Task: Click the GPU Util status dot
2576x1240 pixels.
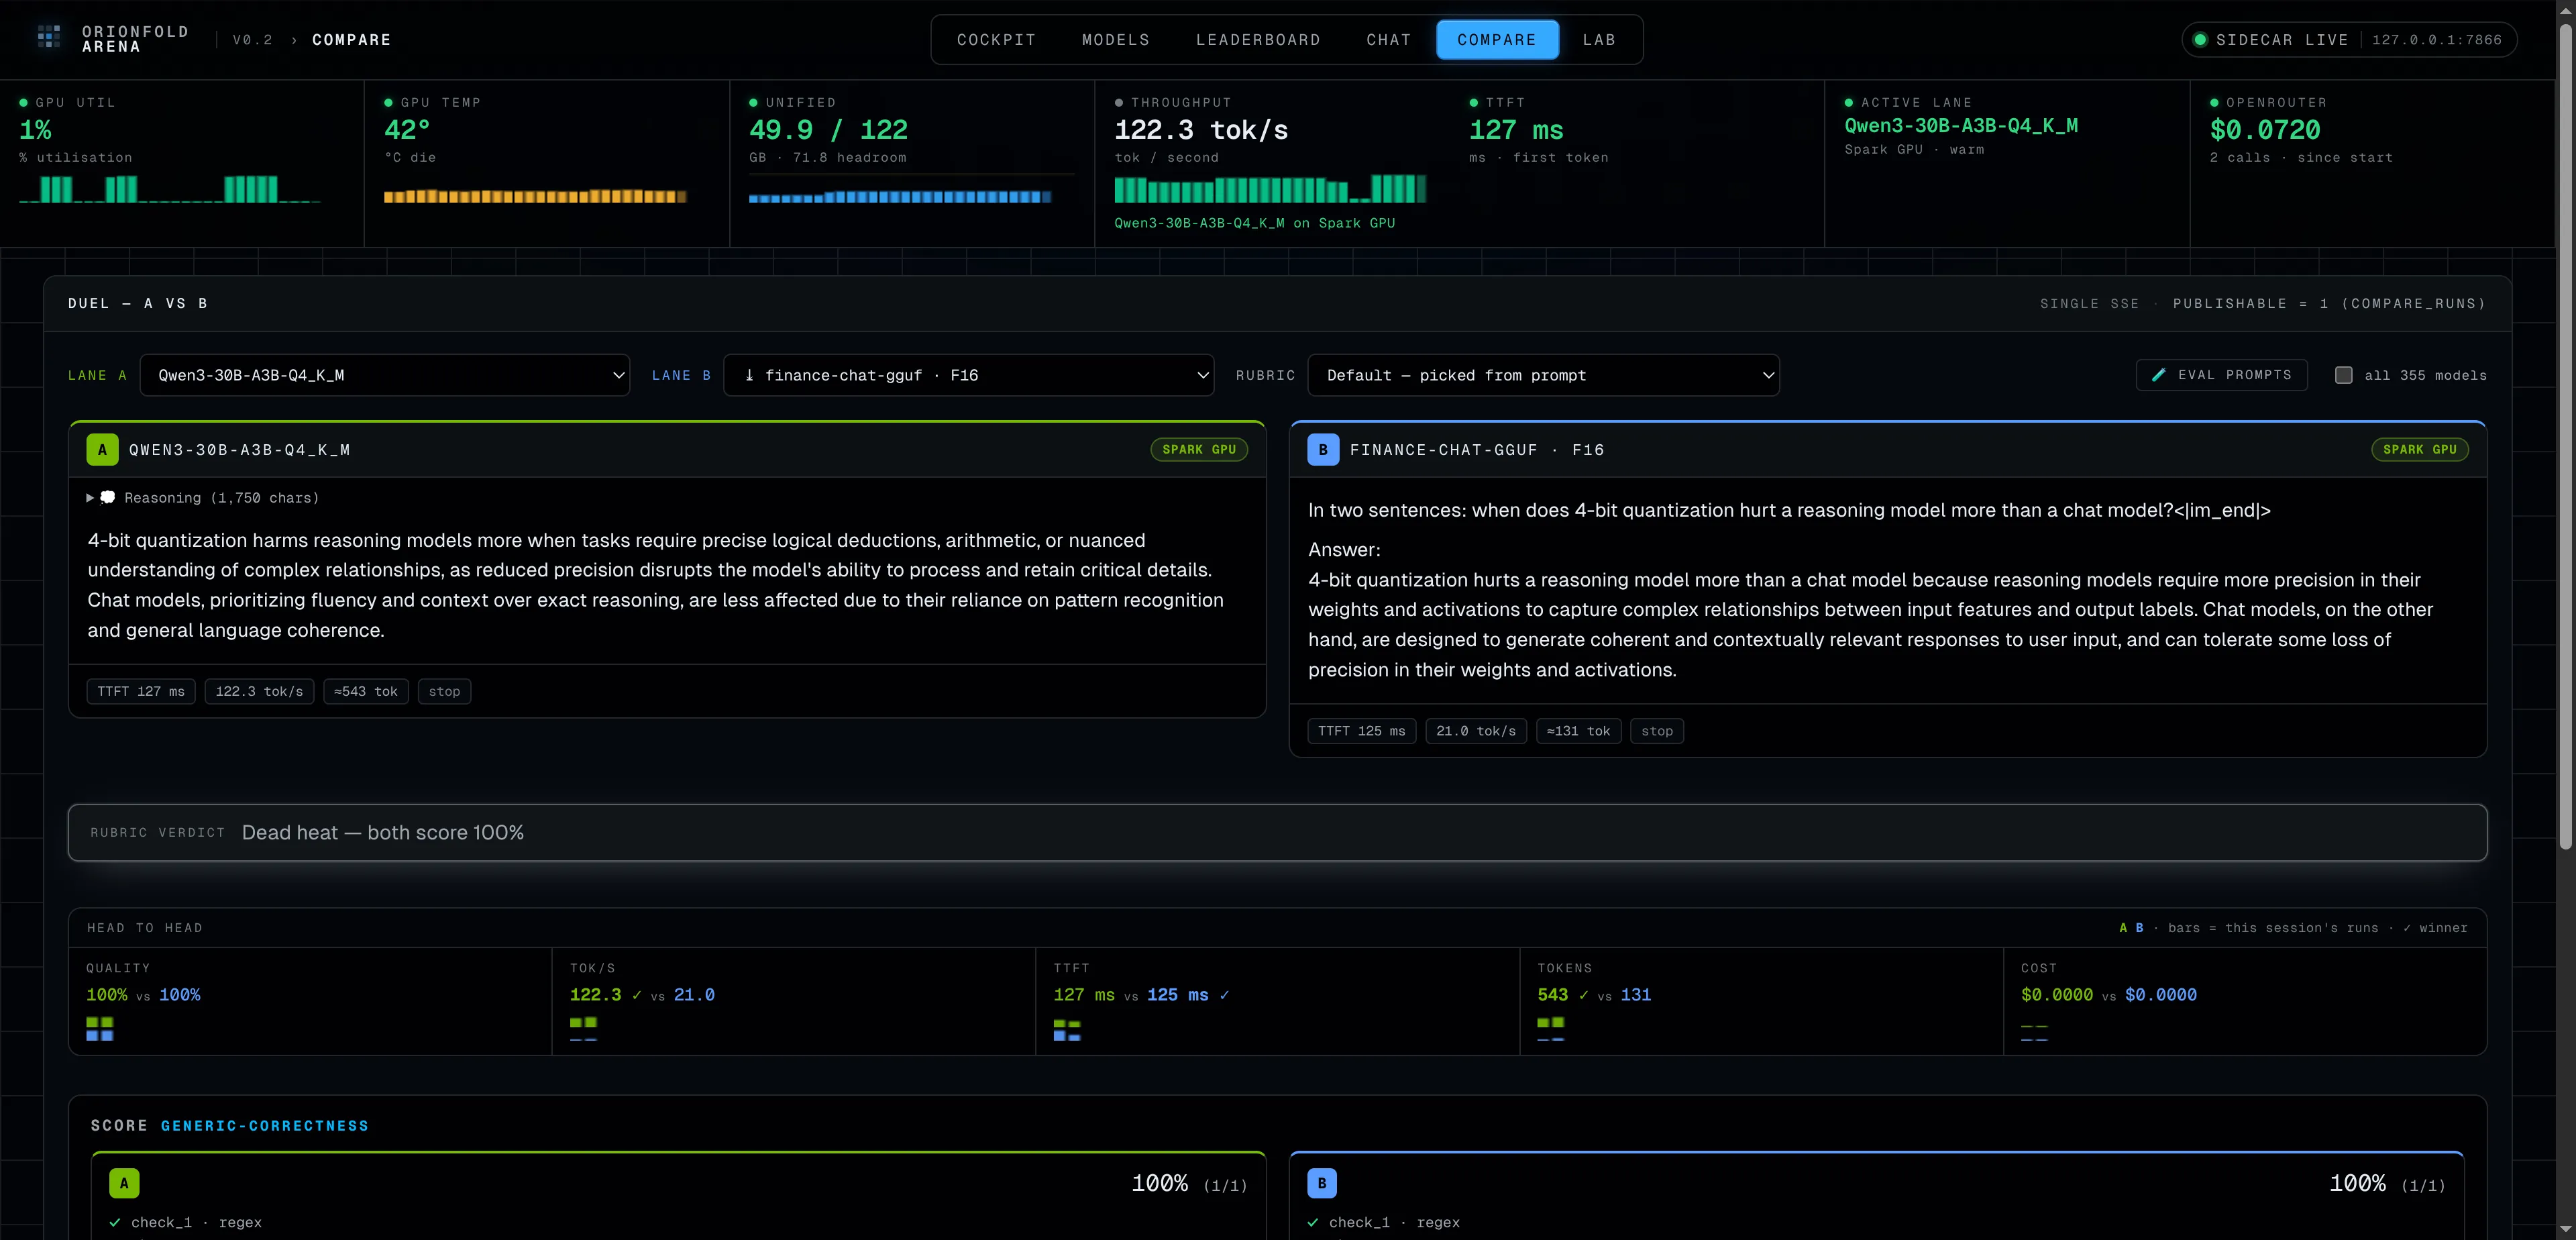Action: [x=23, y=102]
